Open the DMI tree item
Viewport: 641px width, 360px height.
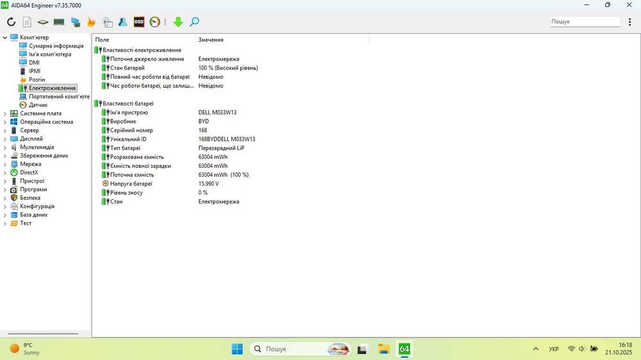pos(35,63)
